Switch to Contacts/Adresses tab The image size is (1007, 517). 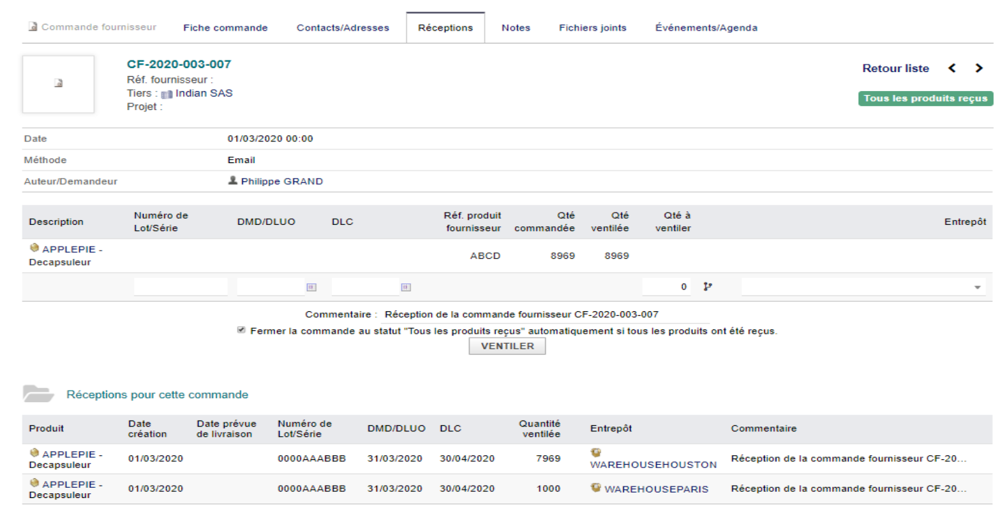(x=343, y=28)
